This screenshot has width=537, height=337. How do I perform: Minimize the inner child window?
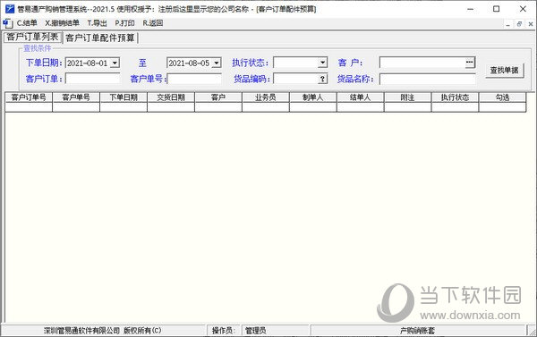(507, 24)
